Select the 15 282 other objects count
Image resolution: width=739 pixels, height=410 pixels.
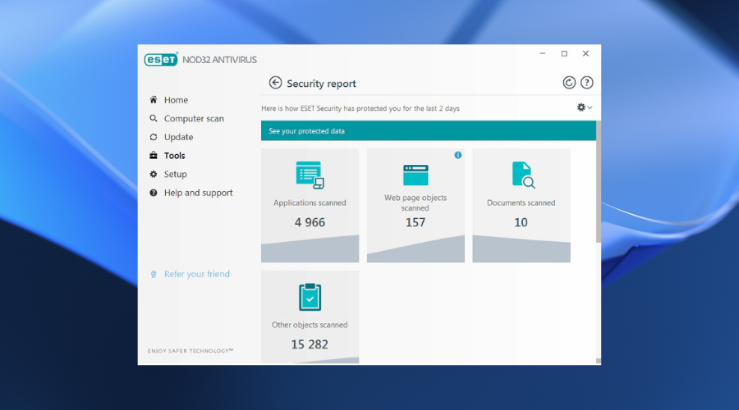tap(310, 344)
